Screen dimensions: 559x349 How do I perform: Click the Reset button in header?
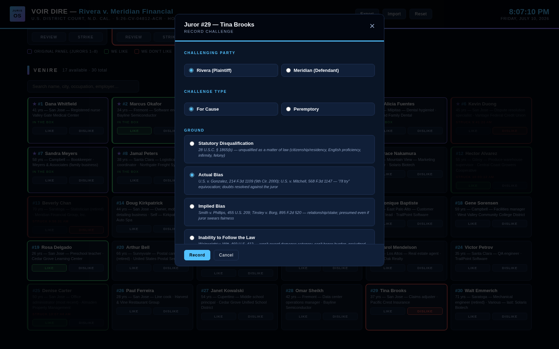(421, 14)
